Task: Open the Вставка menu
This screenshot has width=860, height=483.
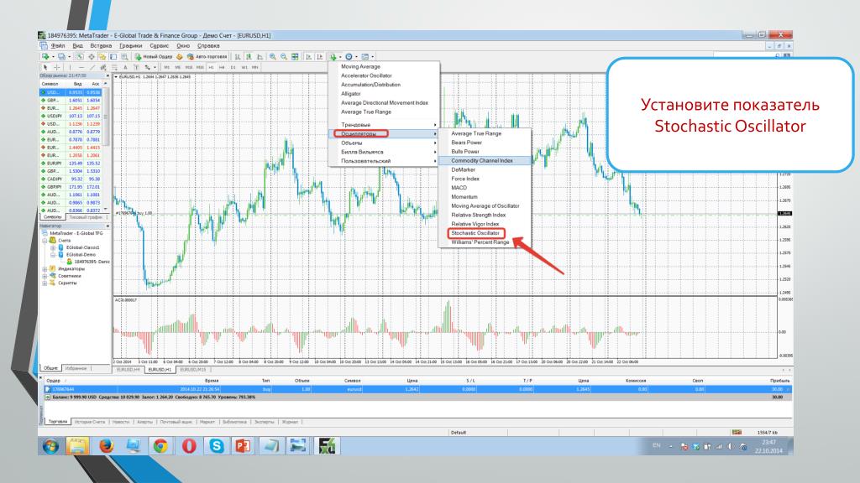Action: [101, 46]
